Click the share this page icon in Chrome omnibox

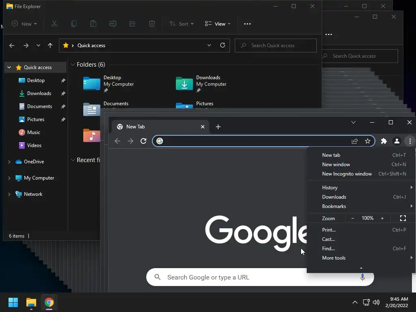[x=355, y=141]
